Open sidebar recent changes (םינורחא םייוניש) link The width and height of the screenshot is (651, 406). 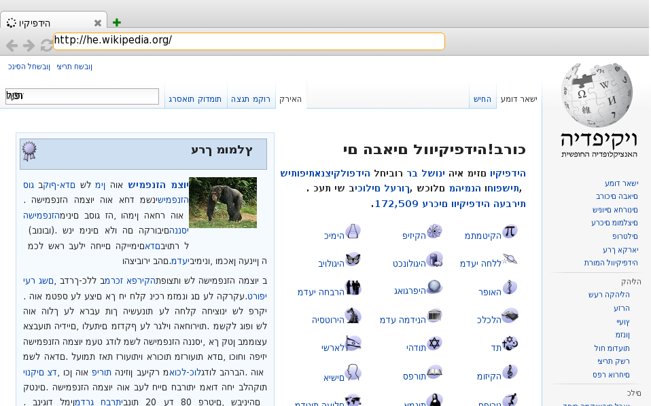pyautogui.click(x=615, y=209)
